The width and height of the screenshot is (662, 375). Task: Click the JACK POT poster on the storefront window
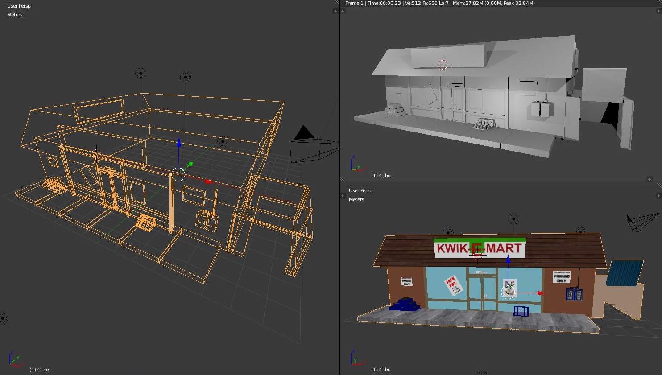click(453, 285)
